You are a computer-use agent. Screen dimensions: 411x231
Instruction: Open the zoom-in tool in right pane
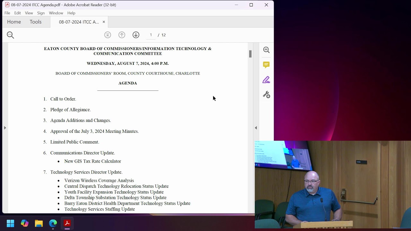[x=266, y=50]
